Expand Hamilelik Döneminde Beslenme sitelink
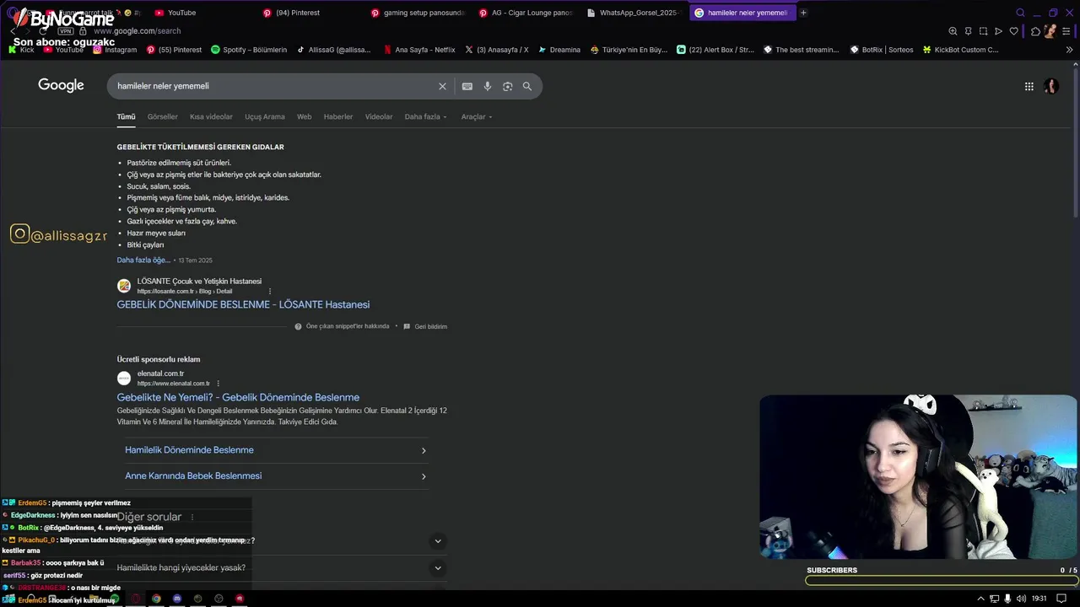This screenshot has height=607, width=1080. 277,450
